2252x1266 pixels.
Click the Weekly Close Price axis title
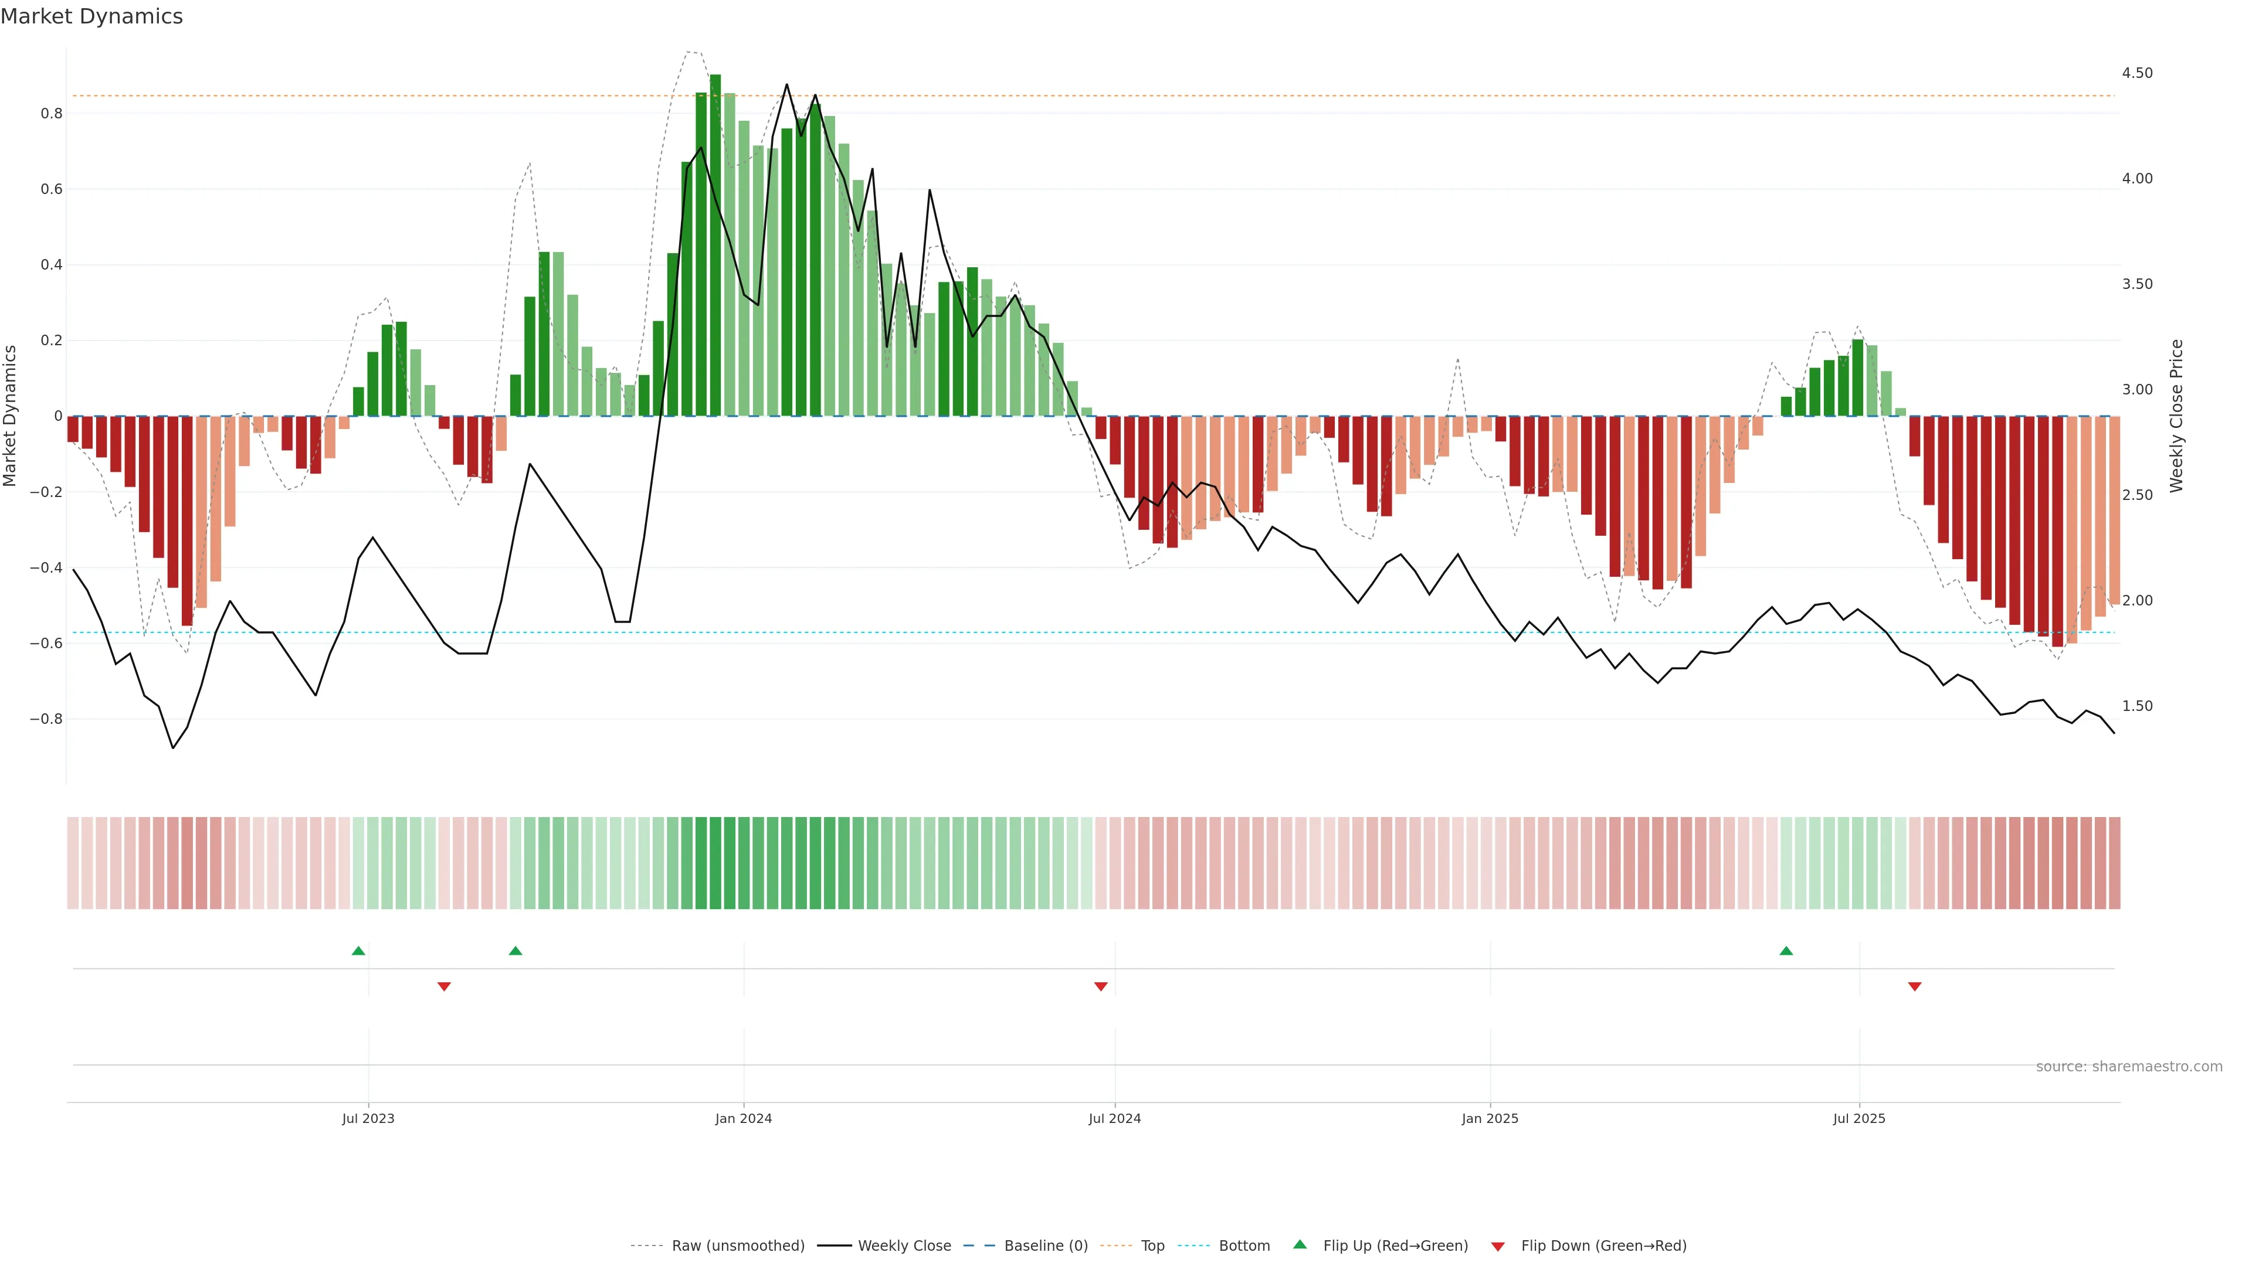click(2176, 416)
